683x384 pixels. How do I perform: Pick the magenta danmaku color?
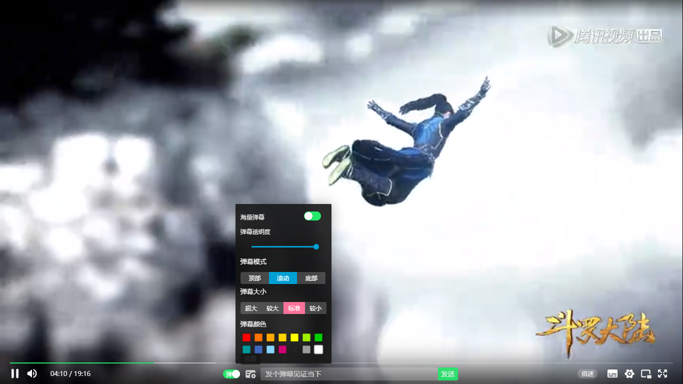[x=282, y=349]
